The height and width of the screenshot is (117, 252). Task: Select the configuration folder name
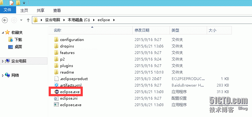pos(72,40)
